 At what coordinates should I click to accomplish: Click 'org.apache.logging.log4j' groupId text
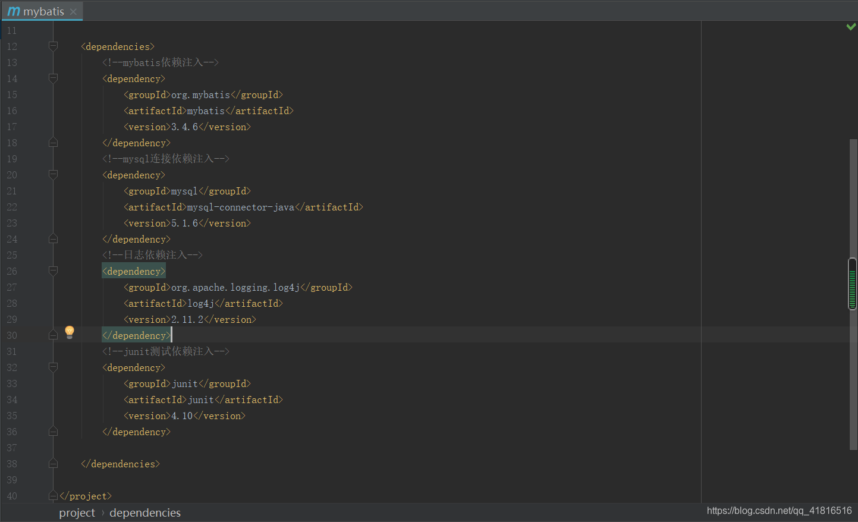pos(235,287)
